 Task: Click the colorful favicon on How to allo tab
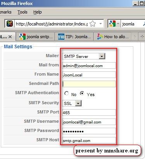point(100,37)
